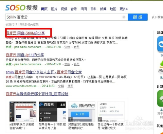Open the blue cloud app icon in sidebar

[160, 44]
